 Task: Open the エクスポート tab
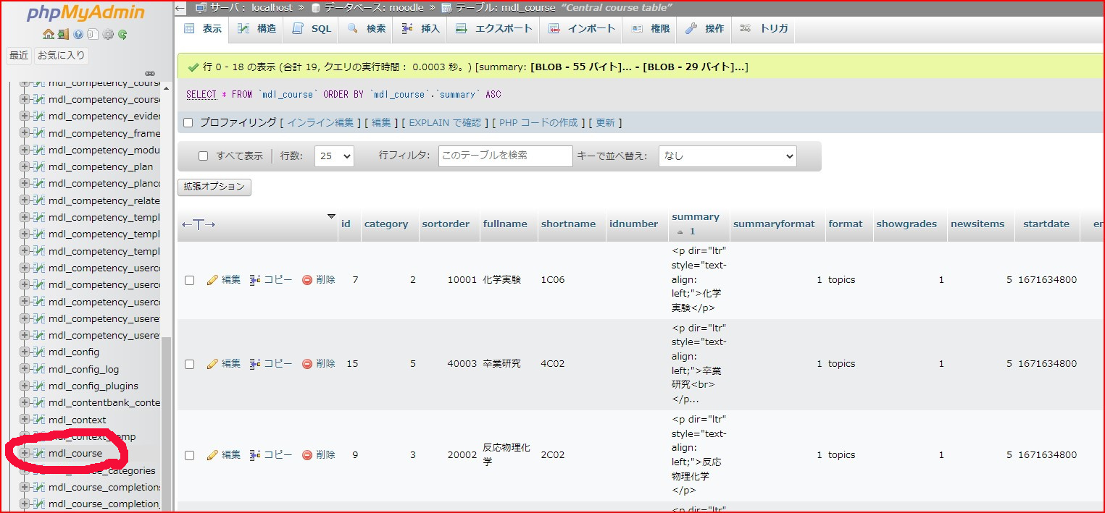494,29
